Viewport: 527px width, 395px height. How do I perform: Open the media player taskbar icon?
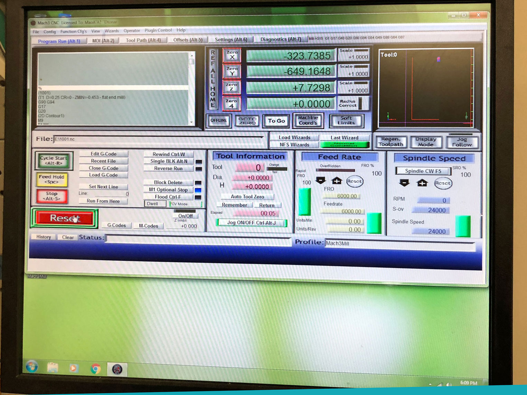point(73,368)
